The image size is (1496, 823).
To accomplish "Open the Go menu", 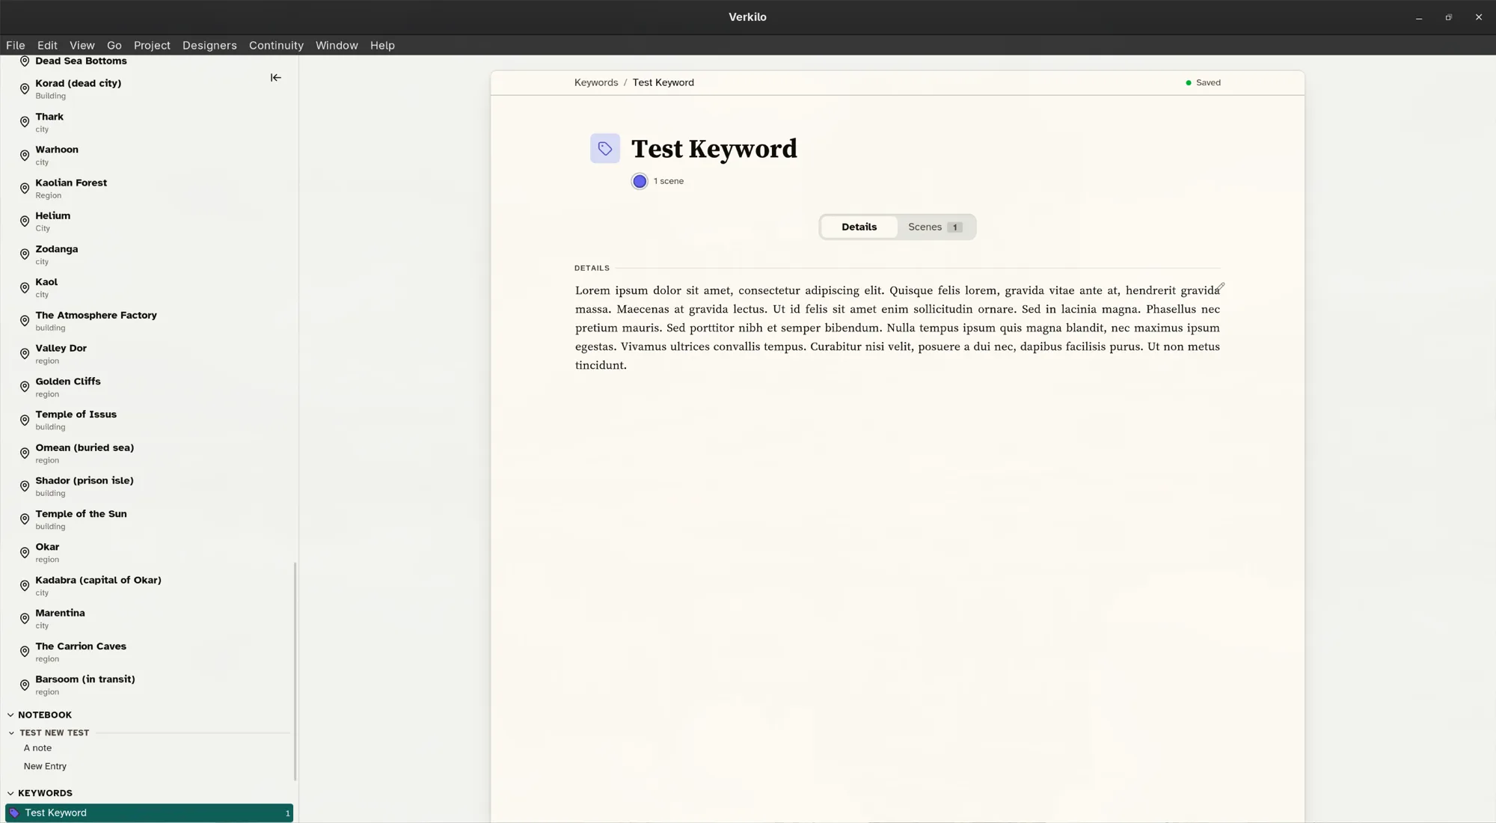I will (x=114, y=46).
